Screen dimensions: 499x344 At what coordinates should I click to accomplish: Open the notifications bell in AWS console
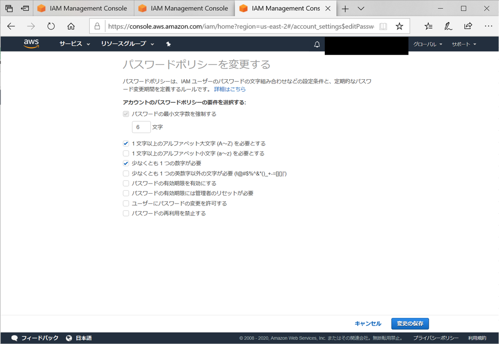tap(317, 44)
